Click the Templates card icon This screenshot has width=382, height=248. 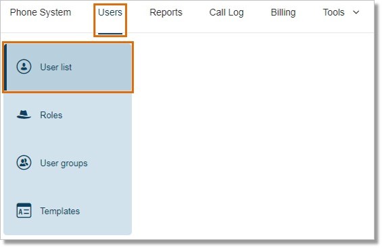24,211
